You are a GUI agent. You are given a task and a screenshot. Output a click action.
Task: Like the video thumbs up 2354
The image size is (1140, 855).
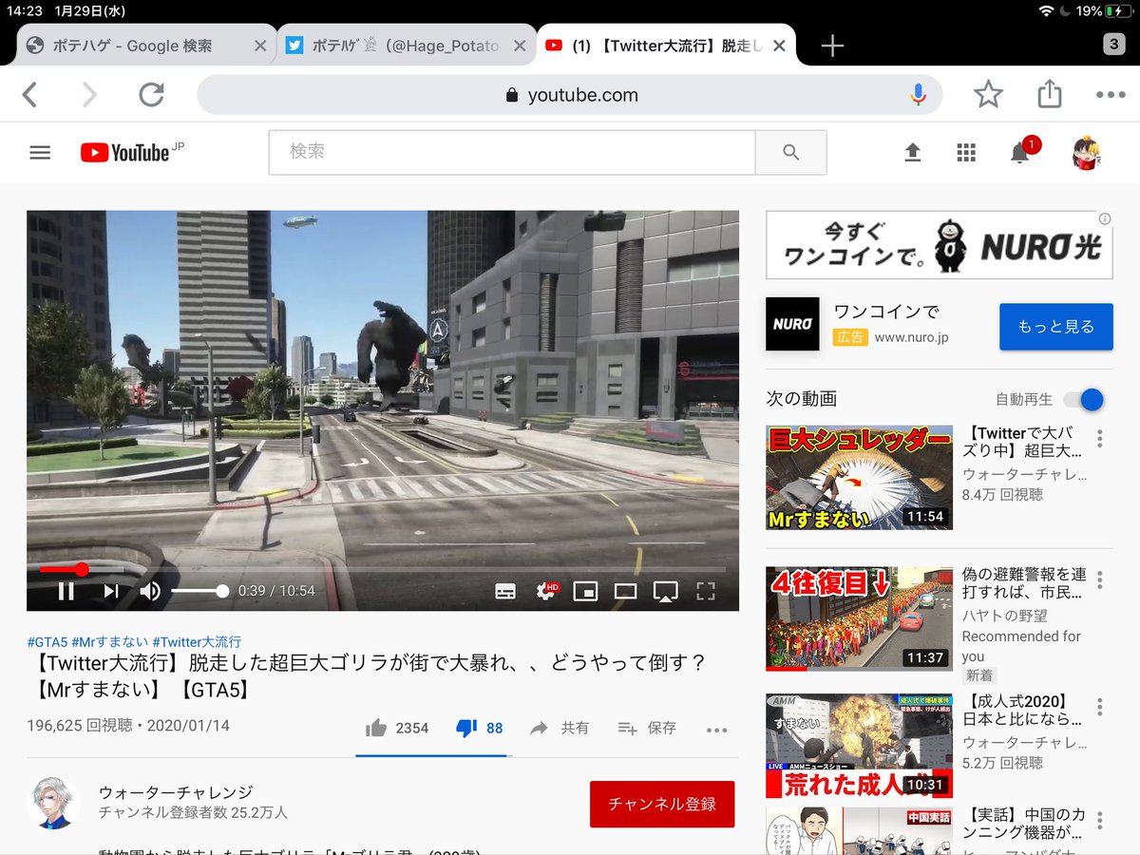pos(397,729)
